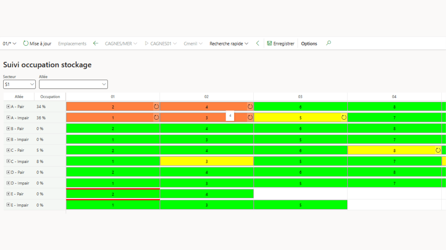Open the Cmenil dropdown
446x250 pixels.
(193, 43)
